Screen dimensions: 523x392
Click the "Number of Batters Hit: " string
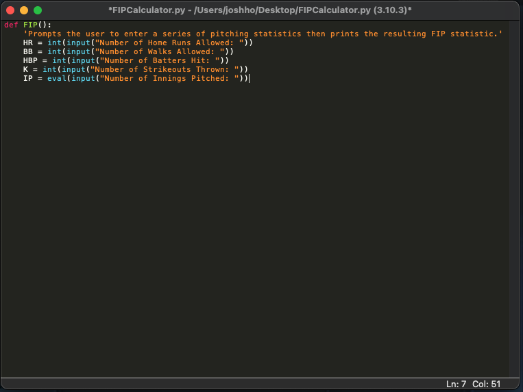point(160,61)
